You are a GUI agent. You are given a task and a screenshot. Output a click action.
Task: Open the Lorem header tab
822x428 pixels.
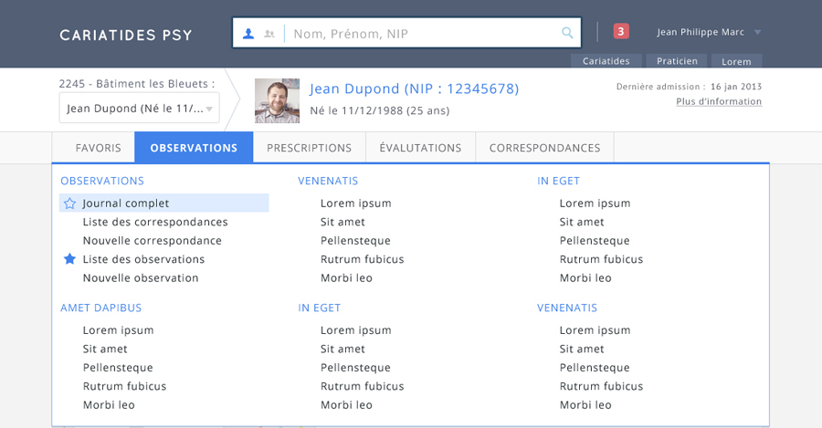(x=736, y=61)
